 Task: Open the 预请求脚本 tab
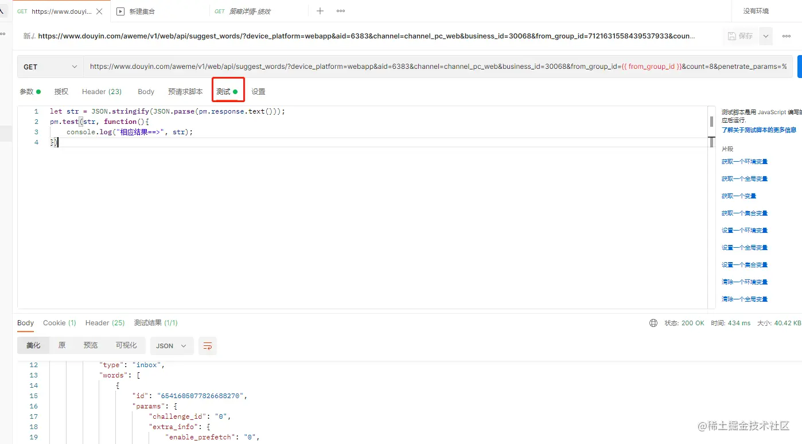(x=185, y=92)
